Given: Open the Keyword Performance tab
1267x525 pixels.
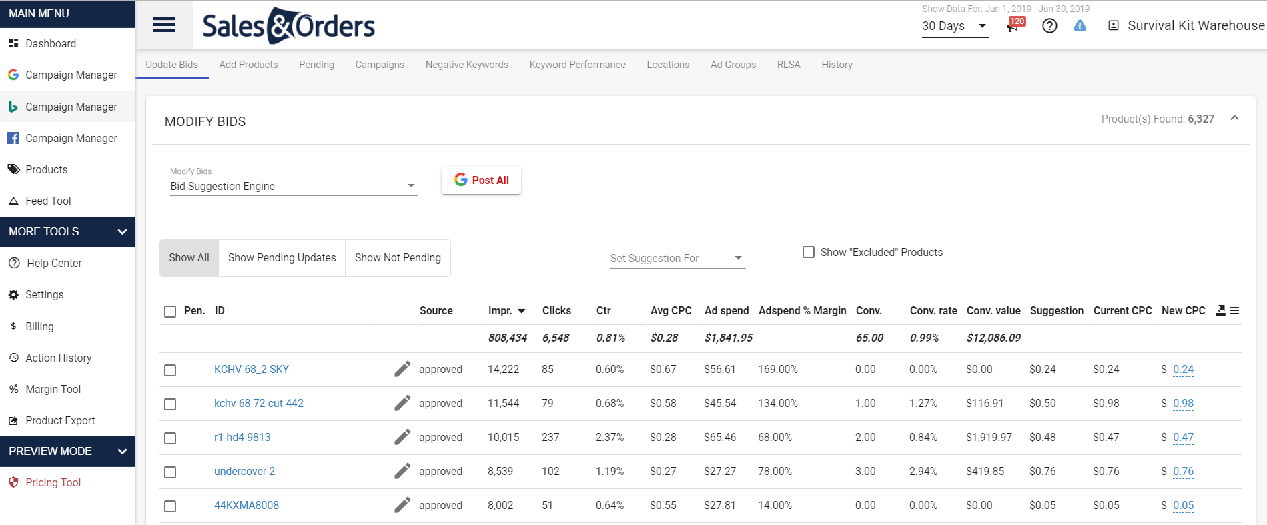Looking at the screenshot, I should coord(578,65).
